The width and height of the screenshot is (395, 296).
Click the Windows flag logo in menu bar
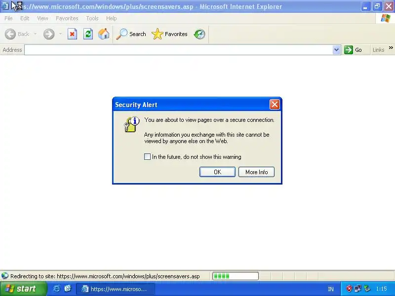click(386, 18)
